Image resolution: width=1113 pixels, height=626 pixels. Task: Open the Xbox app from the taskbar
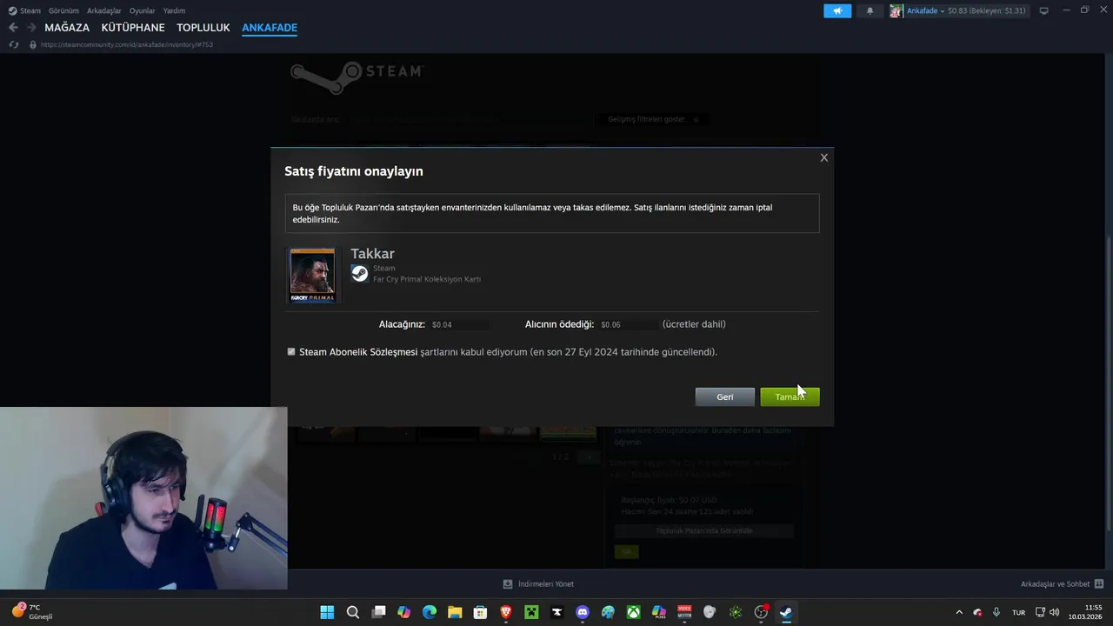(634, 612)
